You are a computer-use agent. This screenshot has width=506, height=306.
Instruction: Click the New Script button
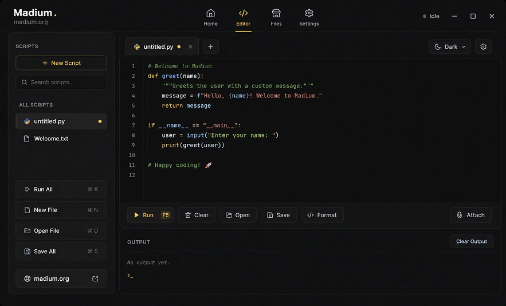pos(61,63)
